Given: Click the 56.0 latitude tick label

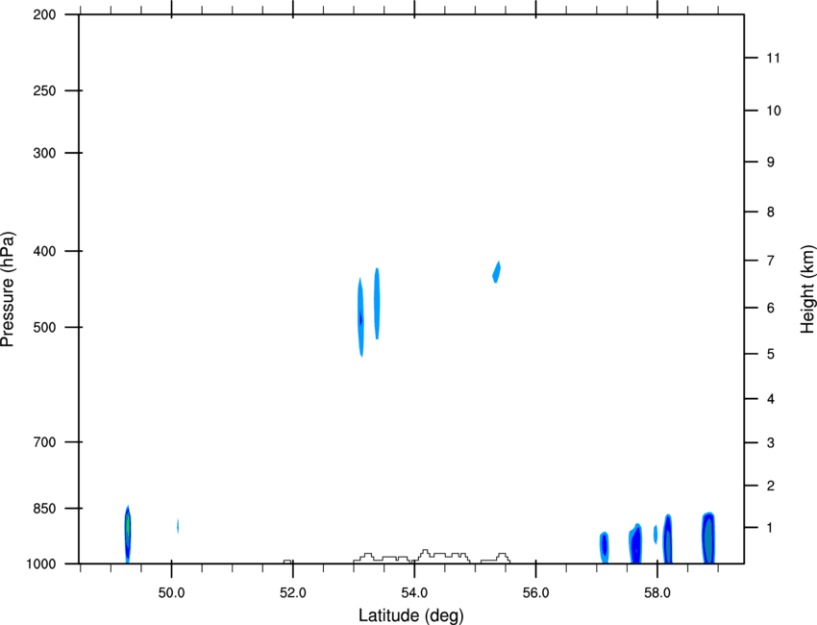Looking at the screenshot, I should (x=535, y=593).
